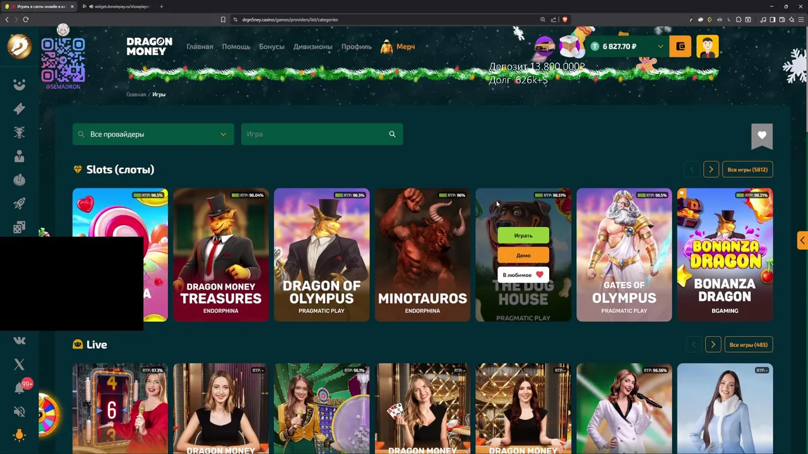The width and height of the screenshot is (808, 454).
Task: Click the golden dragon avatar icon in sidebar
Action: click(x=19, y=46)
